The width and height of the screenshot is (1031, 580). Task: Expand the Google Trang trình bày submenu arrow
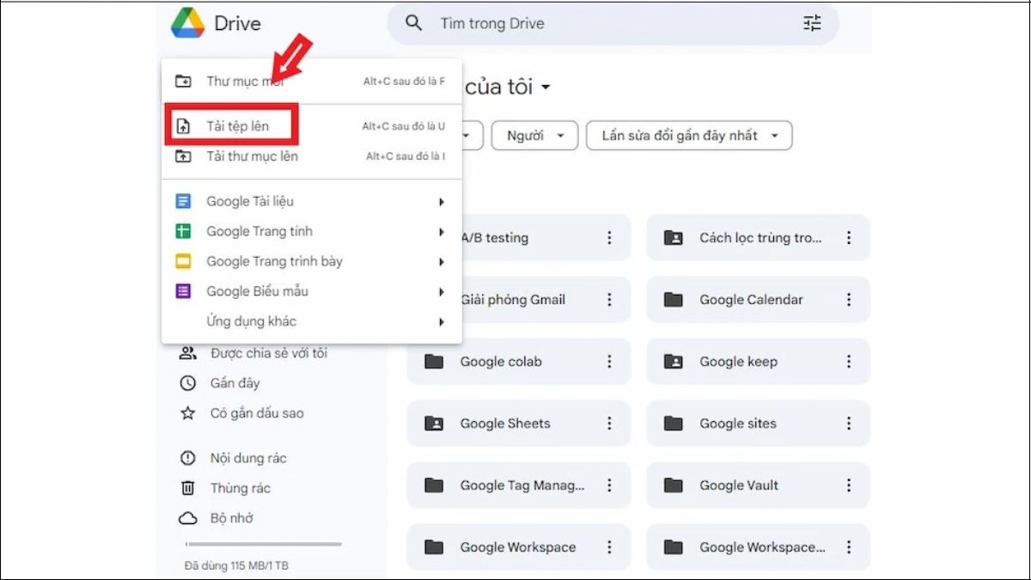(442, 262)
